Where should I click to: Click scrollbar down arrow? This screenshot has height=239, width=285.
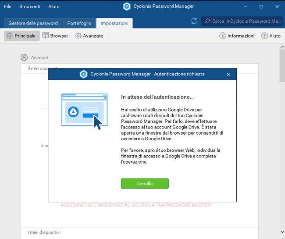point(282,232)
